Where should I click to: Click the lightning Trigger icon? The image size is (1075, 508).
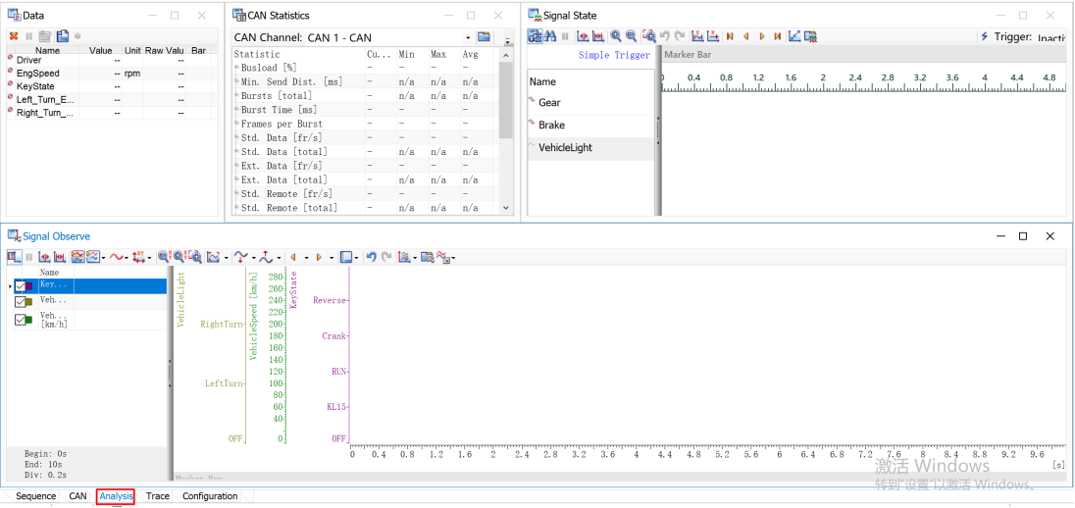coord(985,36)
